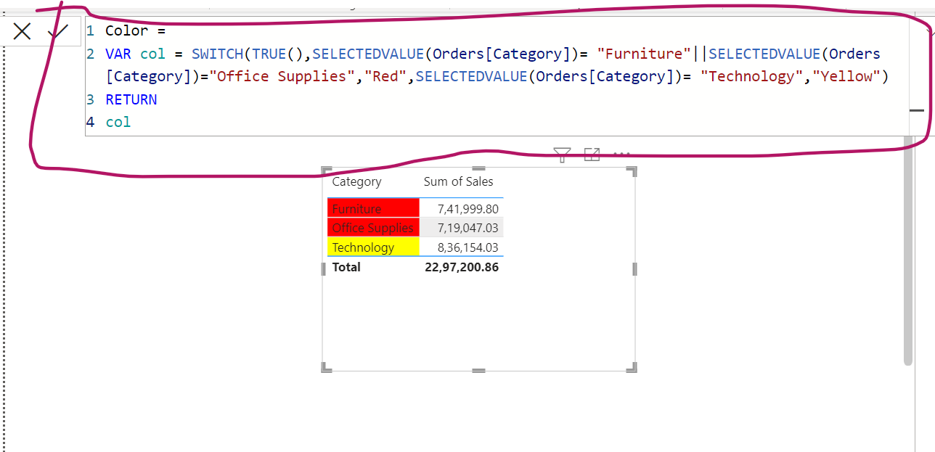935x452 pixels.
Task: Open the visual's filter icon
Action: (562, 154)
